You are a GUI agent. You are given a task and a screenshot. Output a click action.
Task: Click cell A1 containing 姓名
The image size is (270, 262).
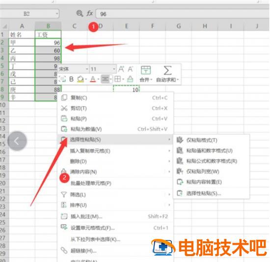point(22,34)
